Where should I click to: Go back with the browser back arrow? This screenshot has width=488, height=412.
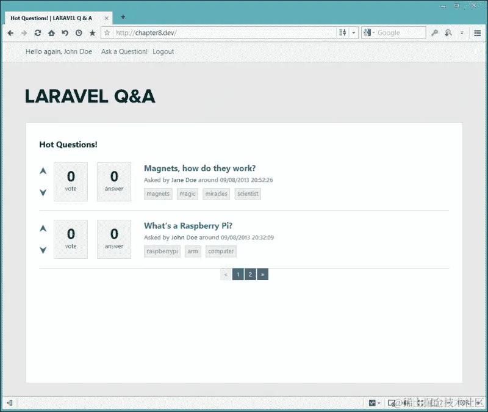(x=10, y=33)
